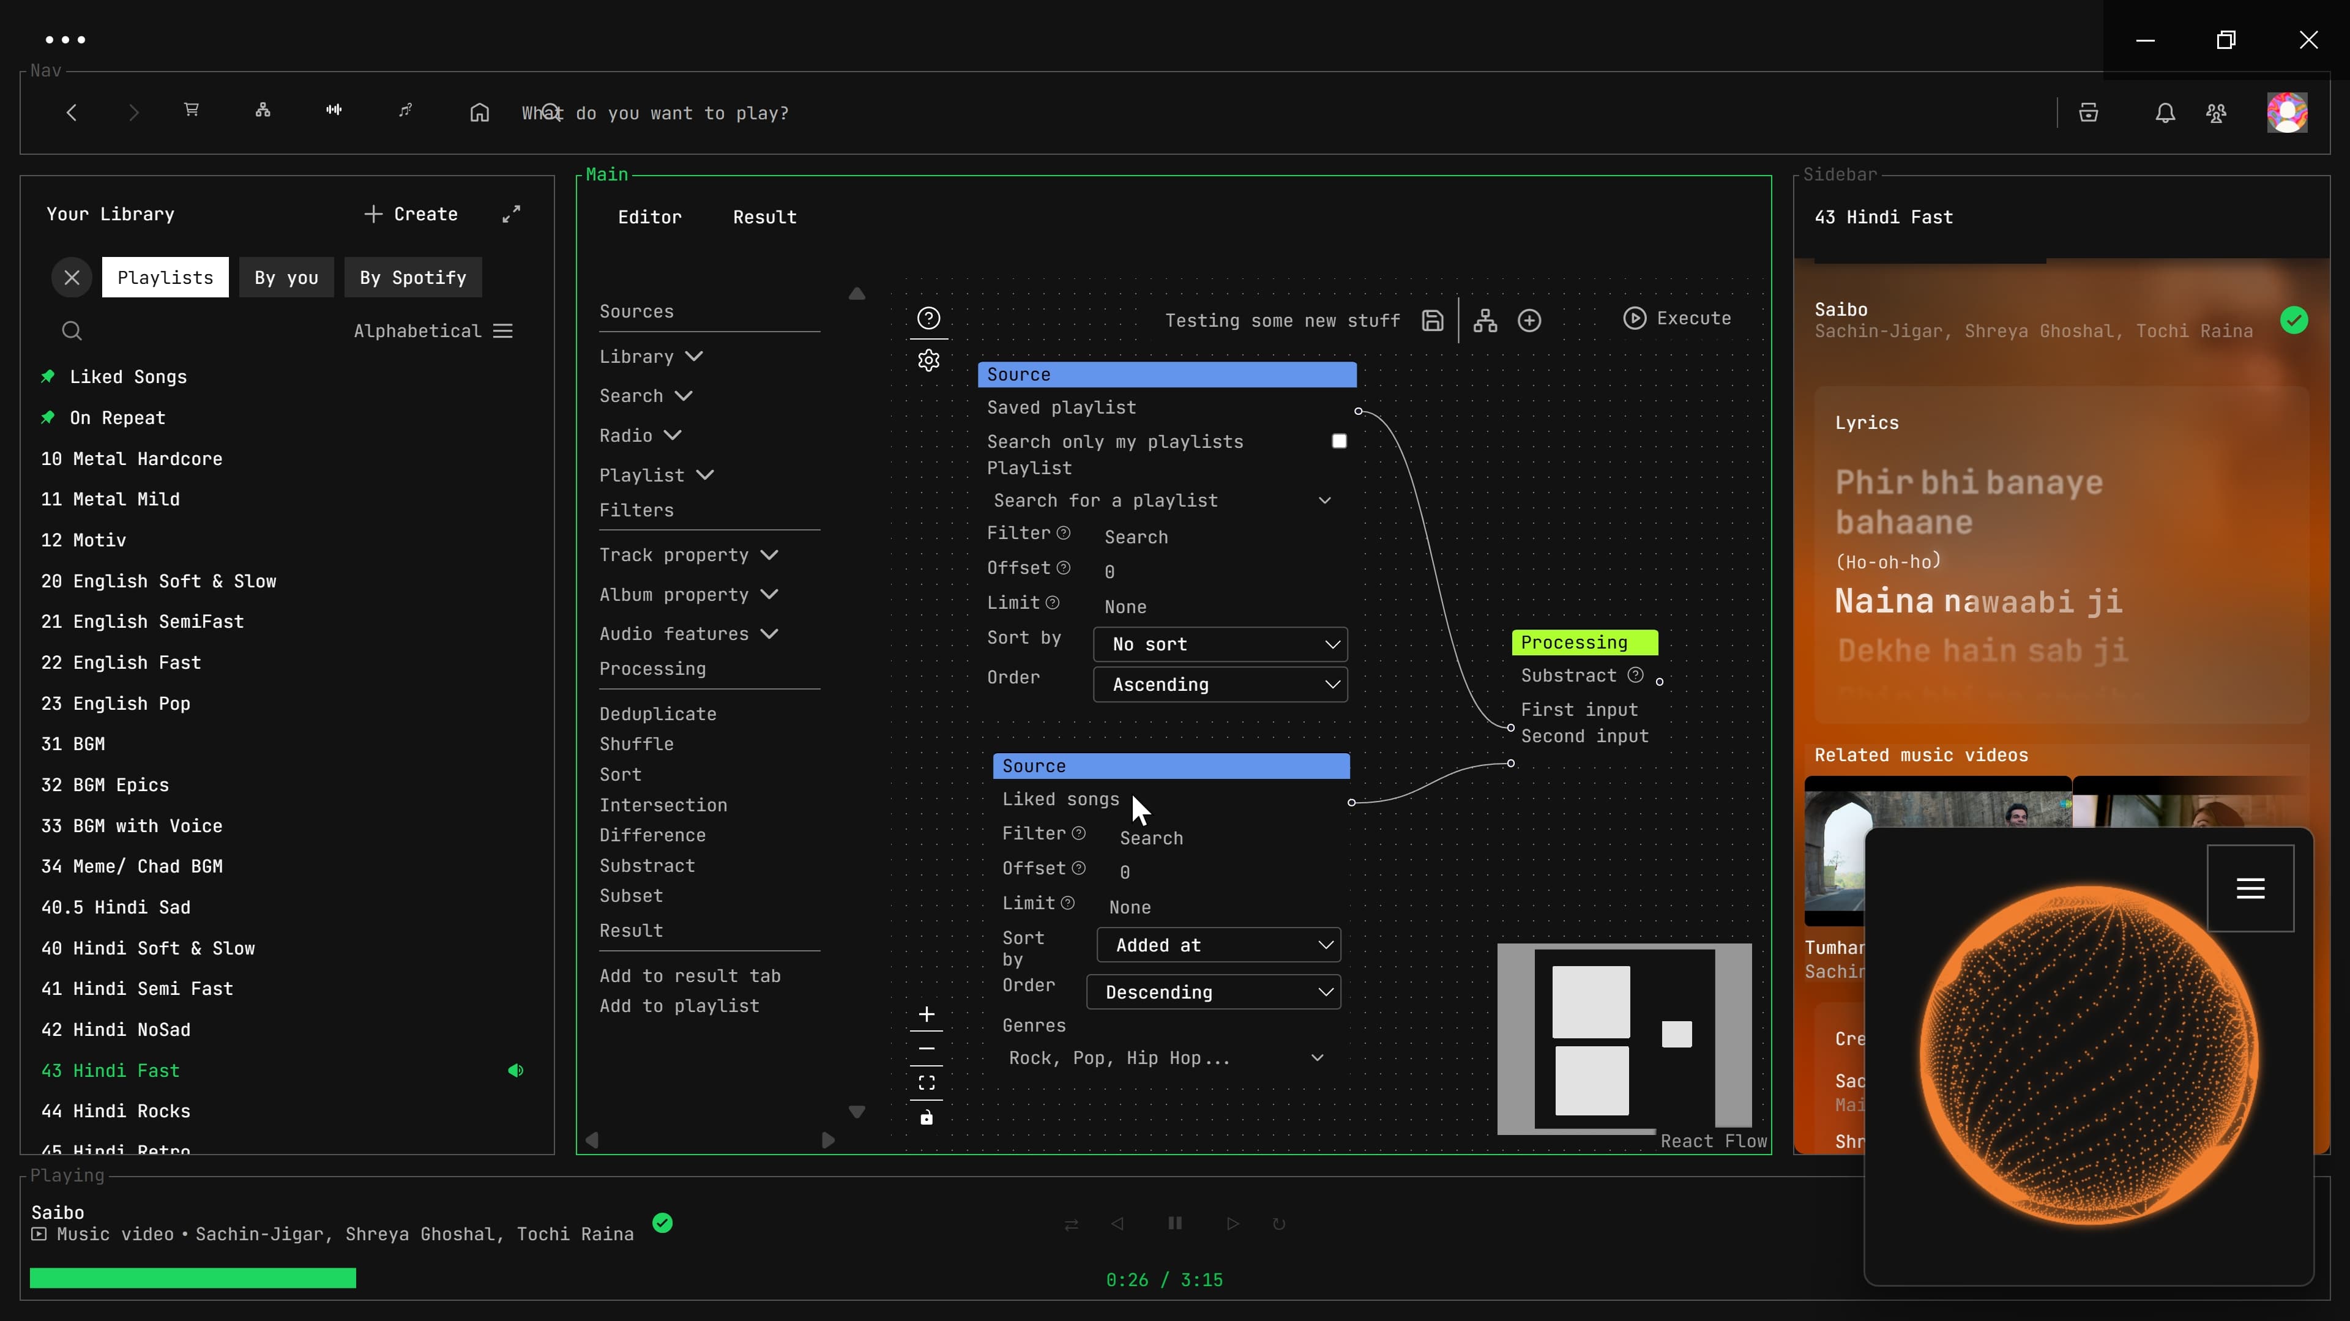Click the Execute button
Viewport: 2350px width, 1321px height.
(1677, 318)
